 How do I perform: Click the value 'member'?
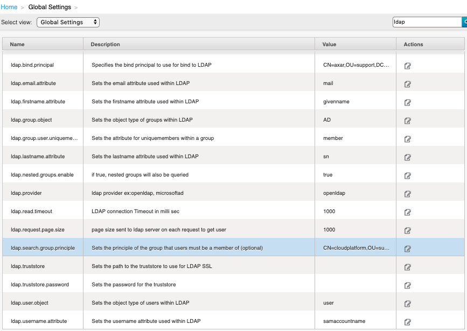coord(333,138)
